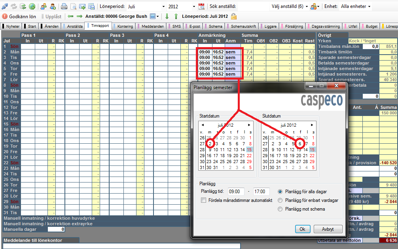The width and height of the screenshot is (398, 249).
Task: Open the Försäljning tab
Action: (x=292, y=26)
